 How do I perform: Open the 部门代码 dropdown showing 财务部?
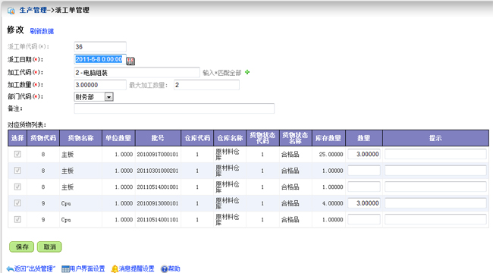click(94, 97)
